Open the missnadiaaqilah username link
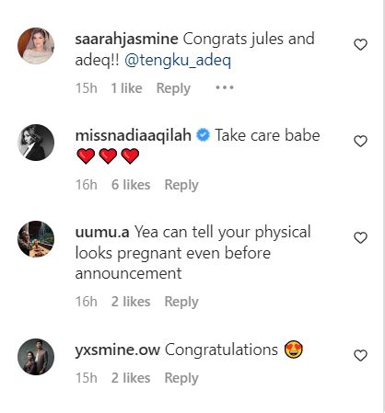This screenshot has width=385, height=413. (x=134, y=136)
